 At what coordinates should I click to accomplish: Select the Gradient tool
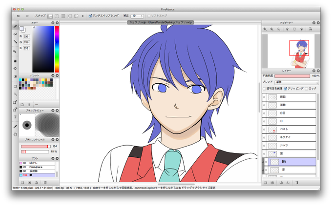point(15,76)
